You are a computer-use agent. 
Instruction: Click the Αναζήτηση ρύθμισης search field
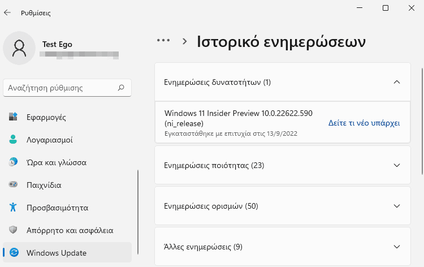coord(67,88)
